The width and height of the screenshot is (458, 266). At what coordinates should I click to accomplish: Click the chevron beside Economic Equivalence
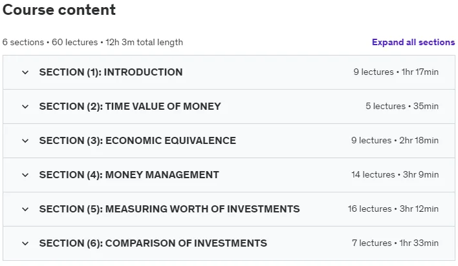(x=25, y=141)
